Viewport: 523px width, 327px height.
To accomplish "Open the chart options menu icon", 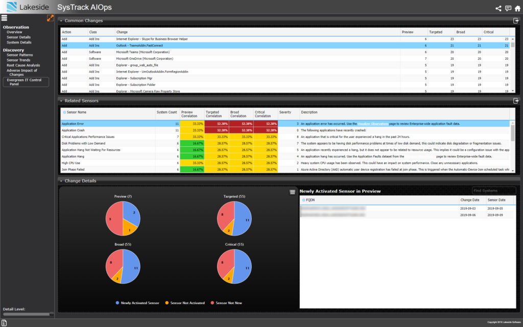I will pyautogui.click(x=293, y=192).
